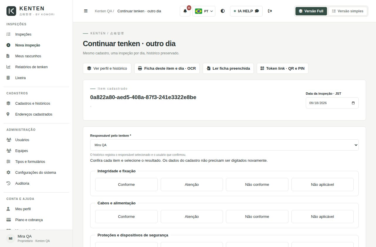Click the logout arrow icon
The image size is (376, 247).
270,11
